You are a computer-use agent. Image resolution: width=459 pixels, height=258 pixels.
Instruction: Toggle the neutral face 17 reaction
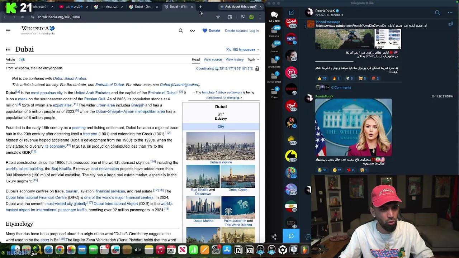click(x=337, y=170)
